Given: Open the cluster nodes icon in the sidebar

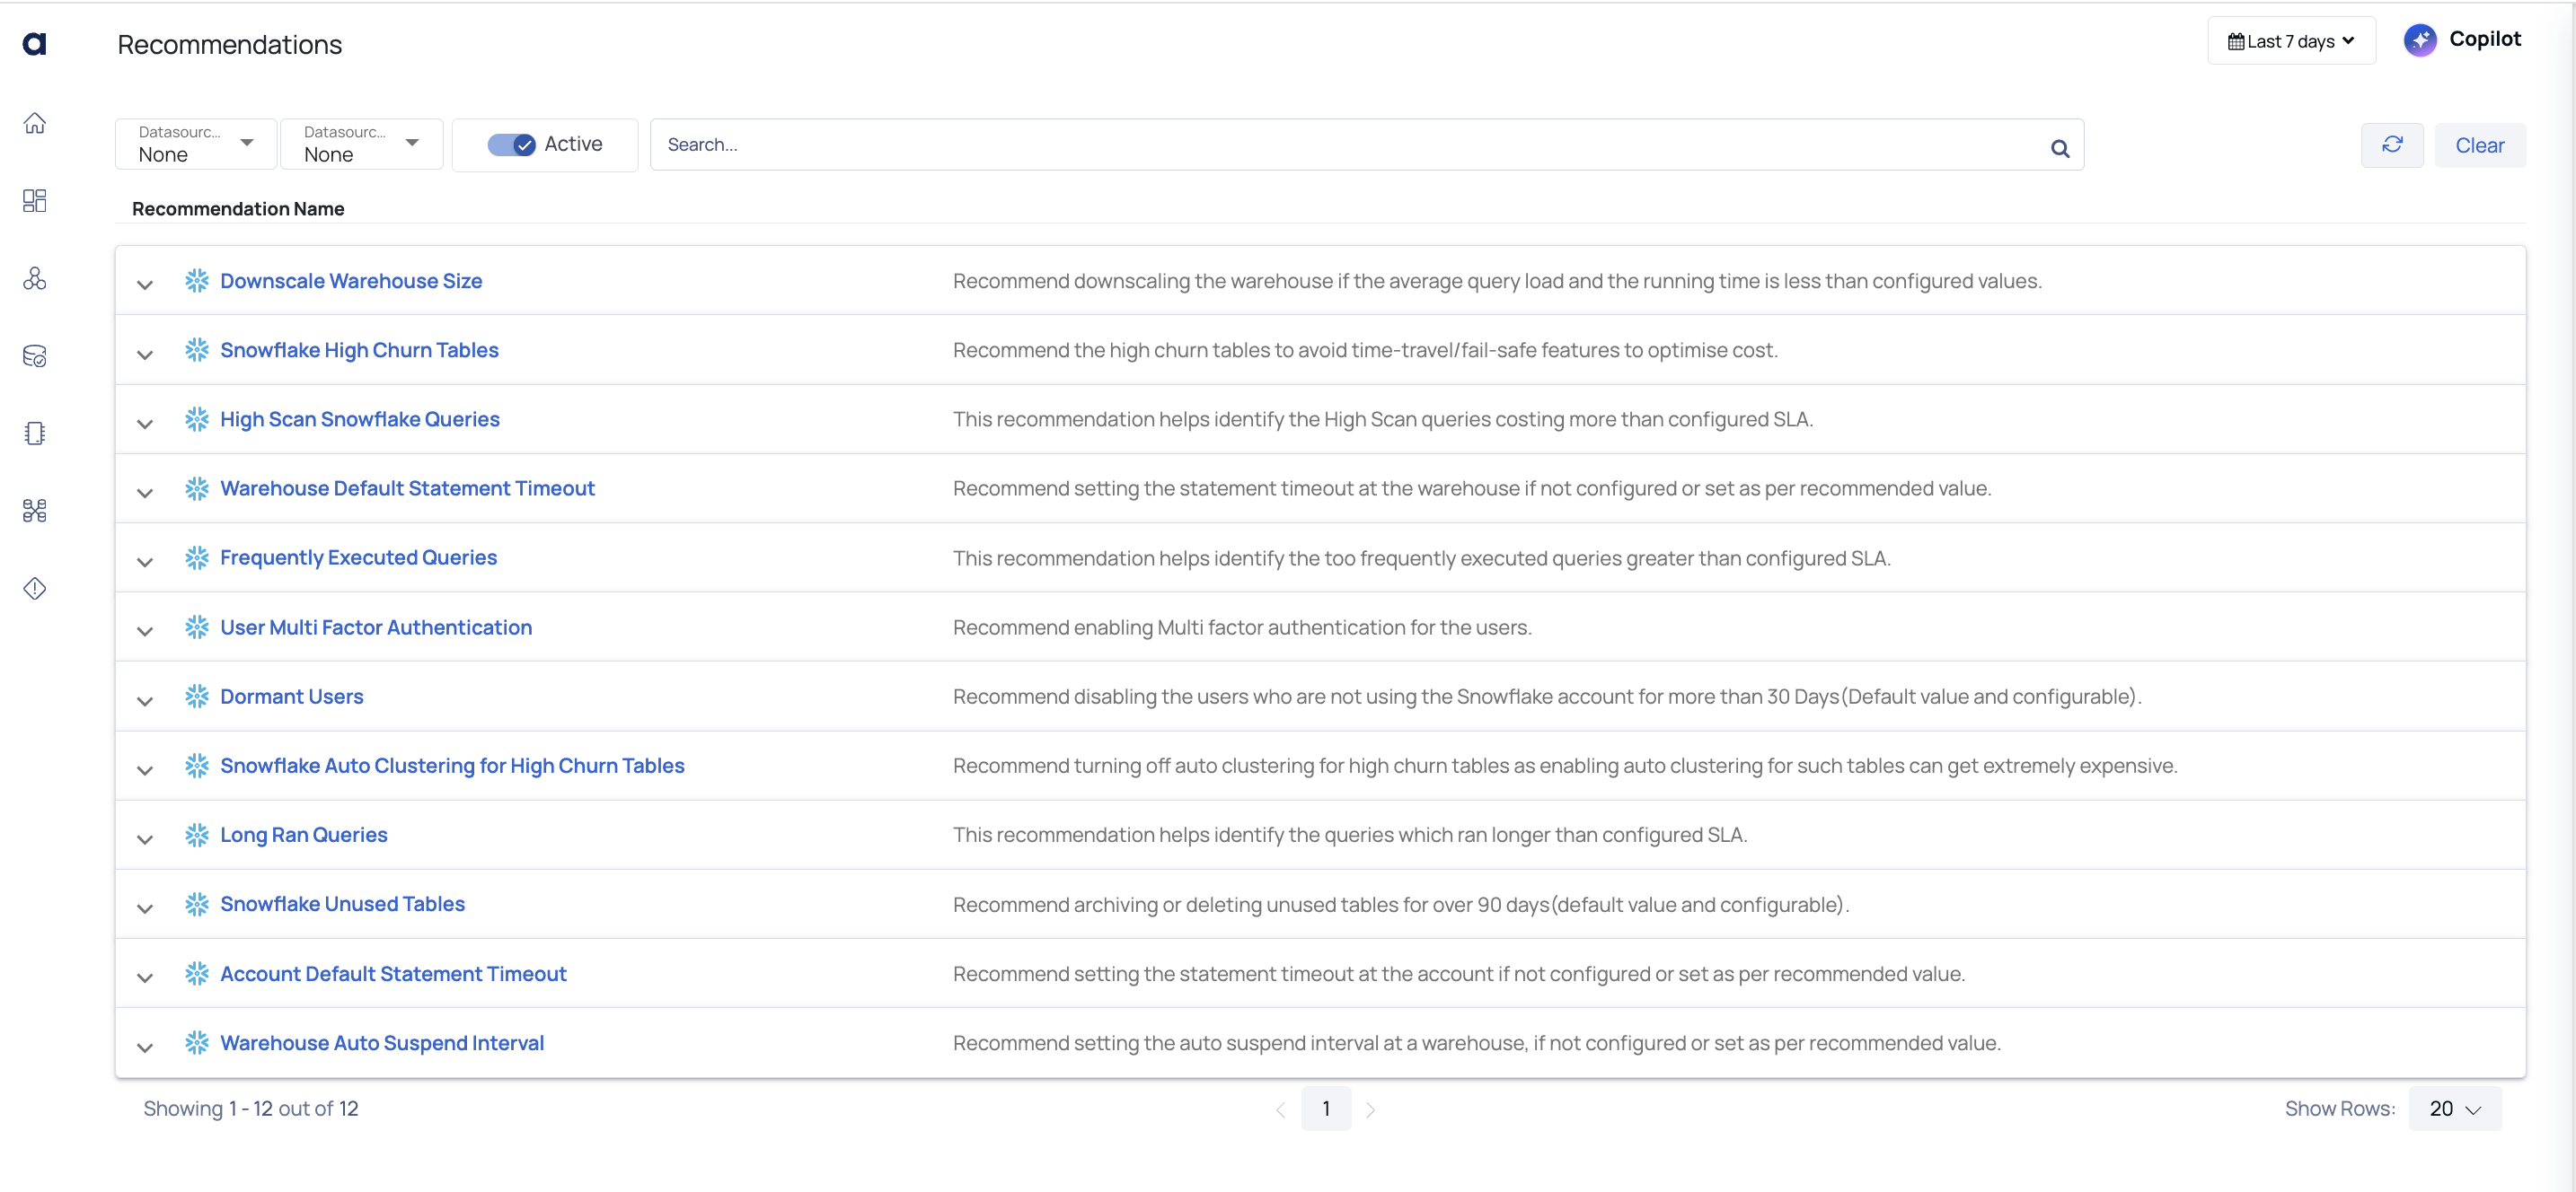Looking at the screenshot, I should [x=35, y=279].
